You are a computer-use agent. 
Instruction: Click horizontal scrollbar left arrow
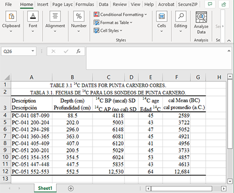(x=148, y=189)
